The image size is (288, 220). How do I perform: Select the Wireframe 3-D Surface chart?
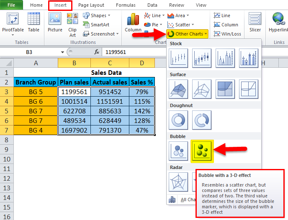pyautogui.click(x=202, y=89)
